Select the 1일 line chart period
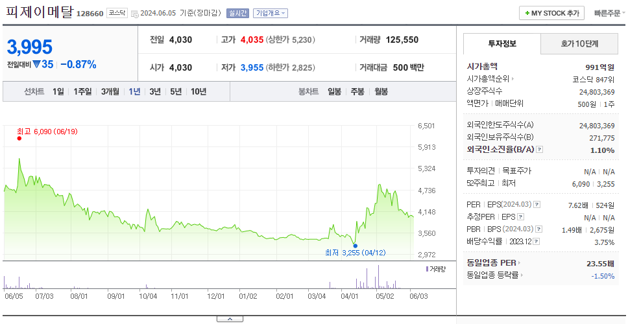Screen dimensions: 628x324 pos(58,91)
